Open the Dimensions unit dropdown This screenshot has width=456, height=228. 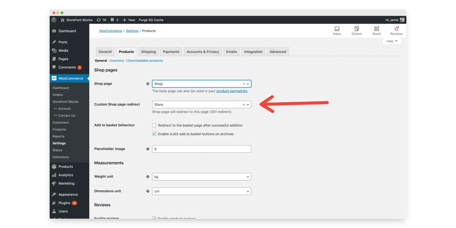click(201, 191)
